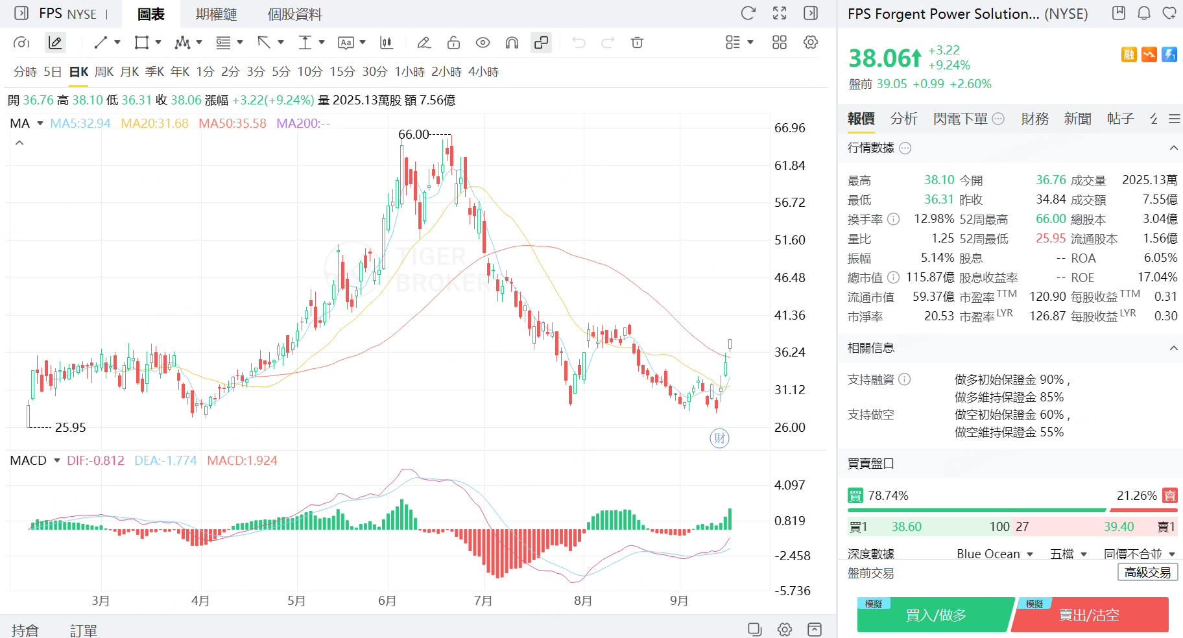Toggle drawings visibility eye icon
Image resolution: width=1183 pixels, height=638 pixels.
pos(483,43)
